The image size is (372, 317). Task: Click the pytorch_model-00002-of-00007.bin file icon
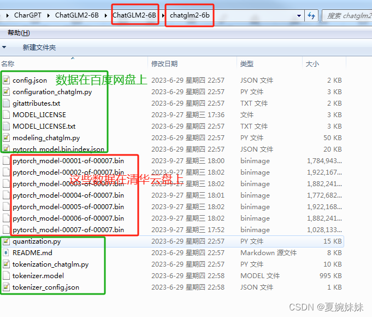tap(6, 172)
